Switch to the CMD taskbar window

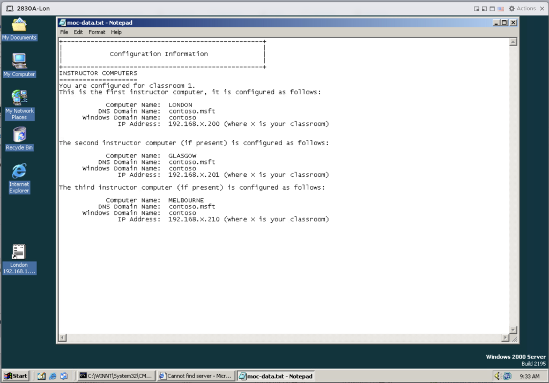click(x=116, y=376)
